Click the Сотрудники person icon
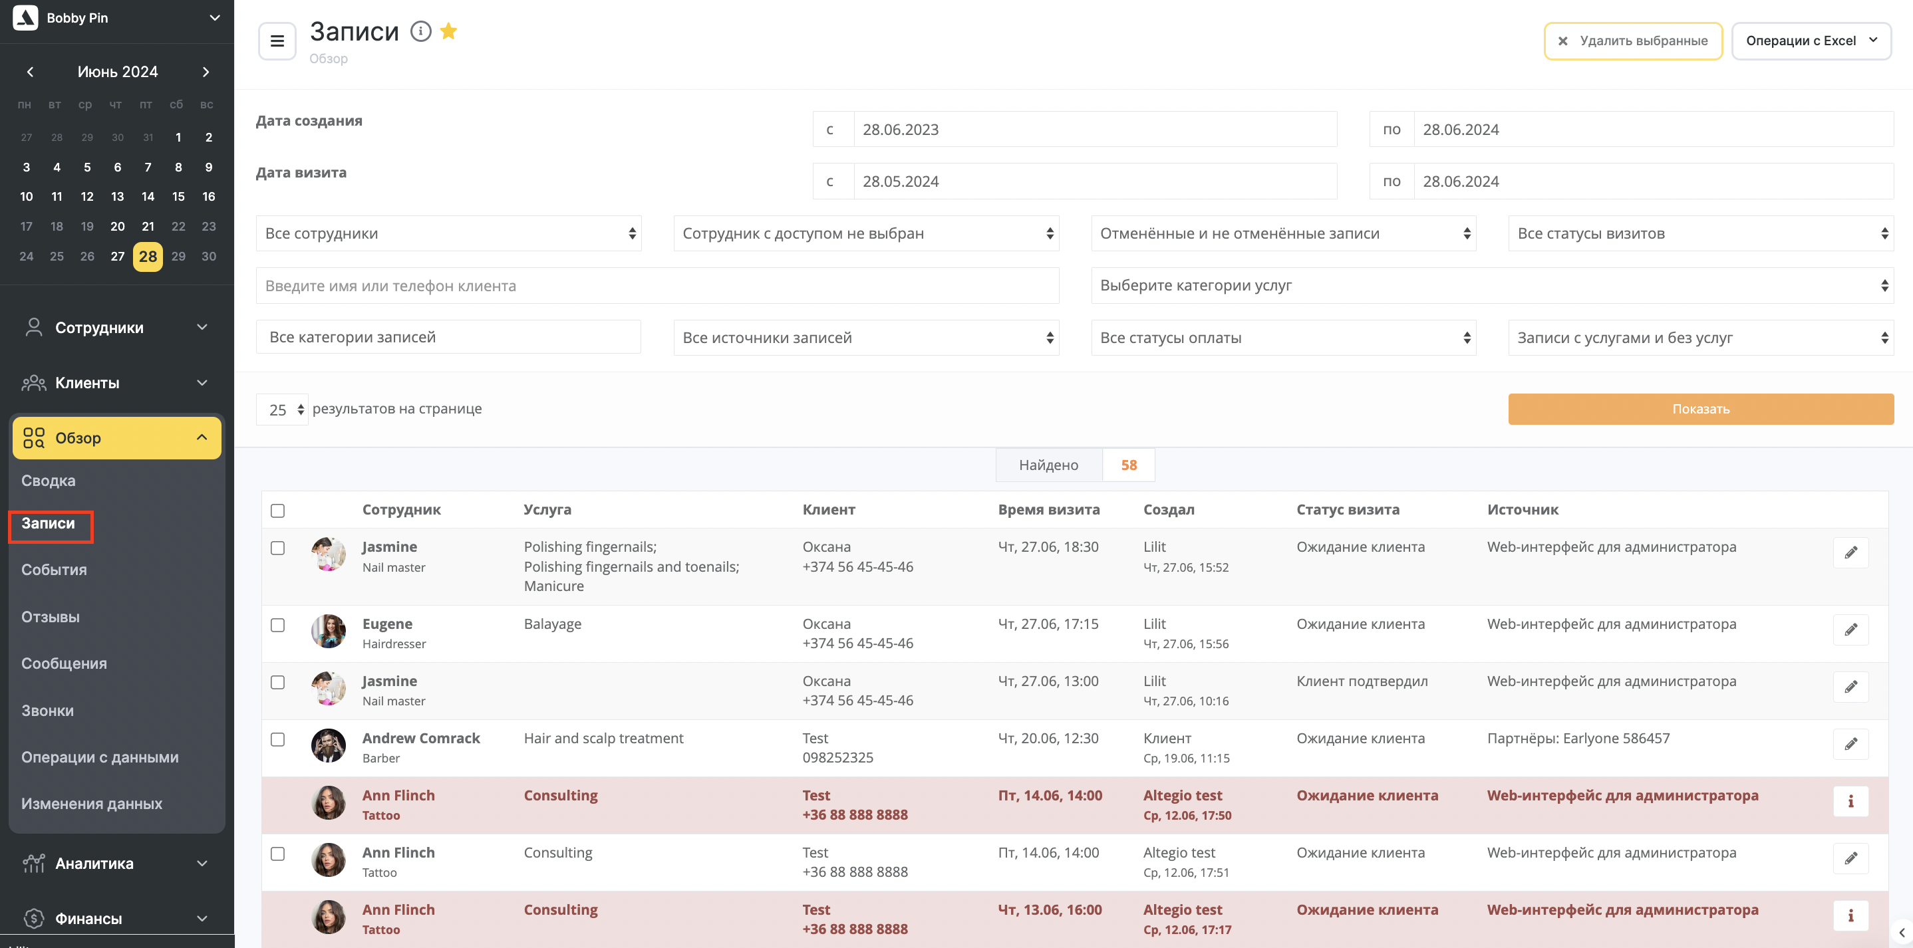The height and width of the screenshot is (948, 1913). (x=33, y=327)
